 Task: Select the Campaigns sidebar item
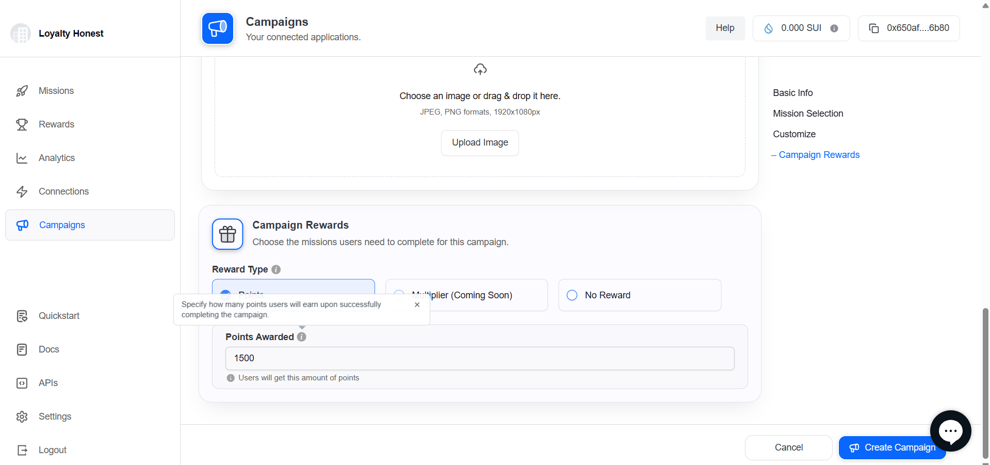[x=90, y=225]
